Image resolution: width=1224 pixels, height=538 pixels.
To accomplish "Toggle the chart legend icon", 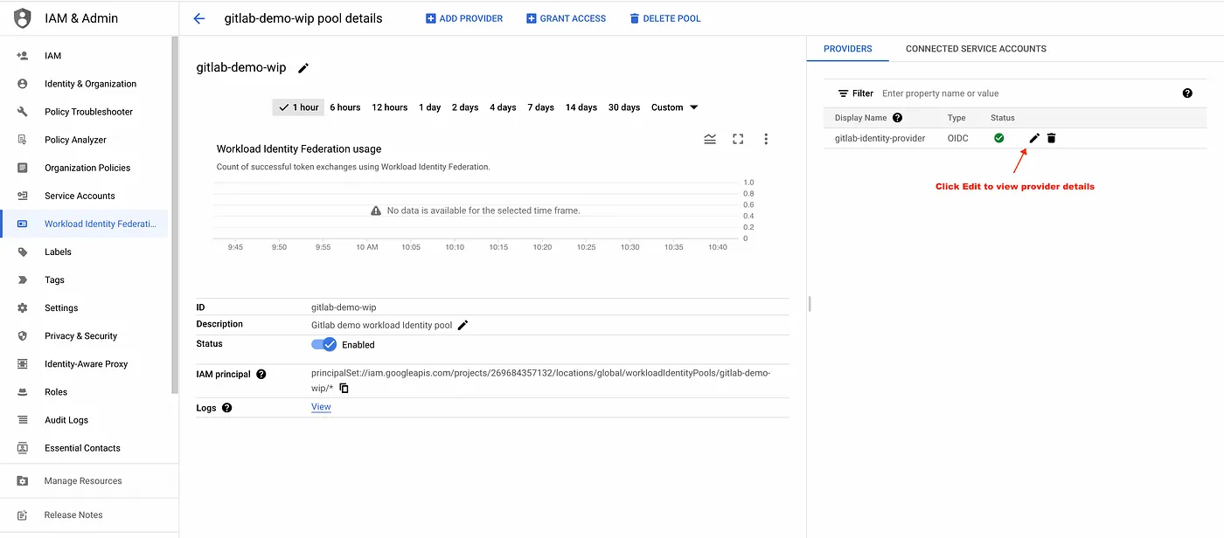I will (x=710, y=139).
